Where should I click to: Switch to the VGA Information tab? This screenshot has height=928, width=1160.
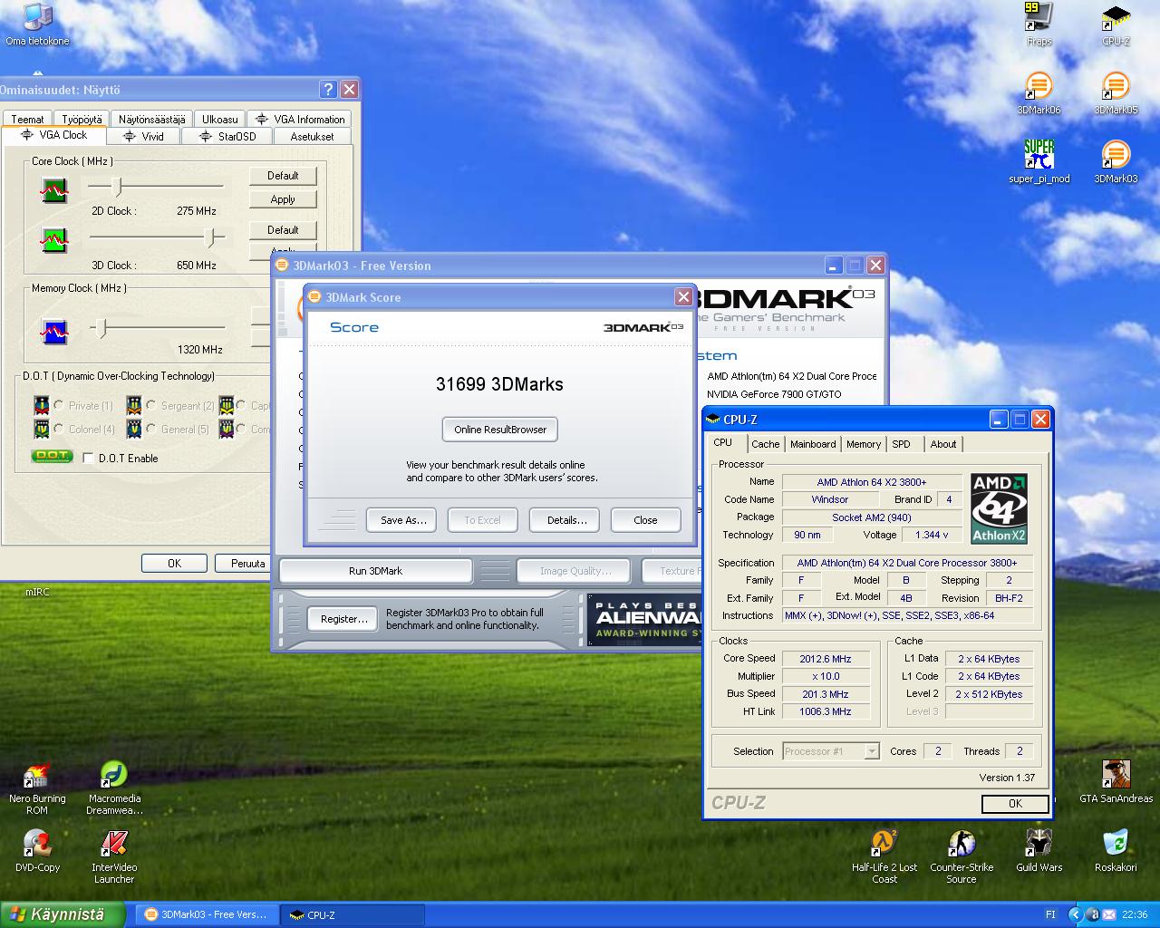299,119
